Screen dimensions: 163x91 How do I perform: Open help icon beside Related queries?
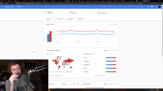92,84
